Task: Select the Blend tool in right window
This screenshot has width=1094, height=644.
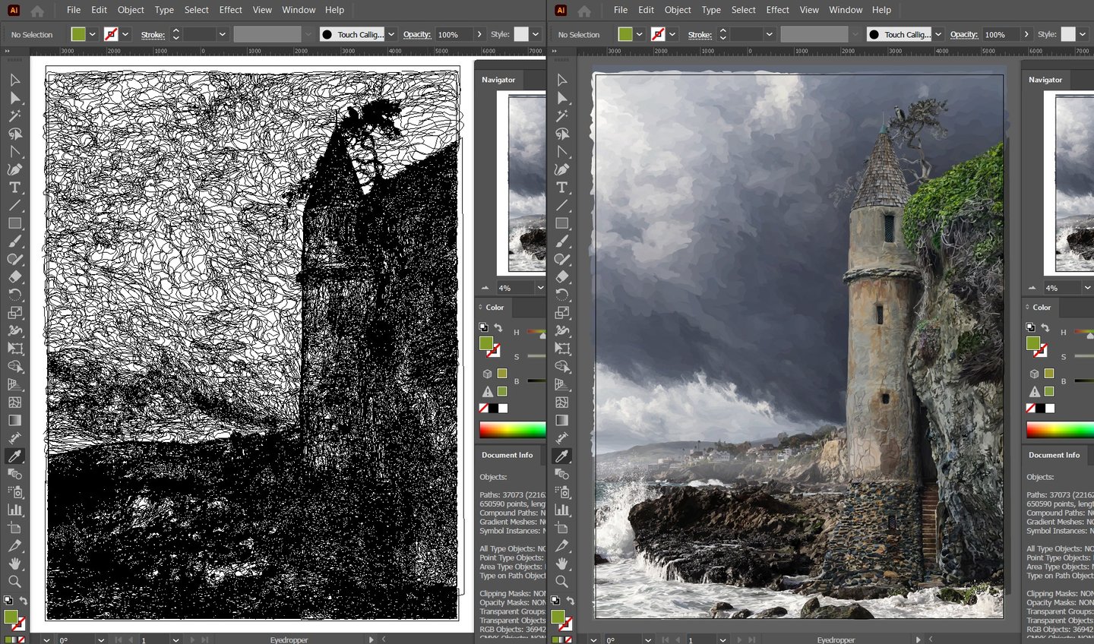Action: (x=561, y=474)
